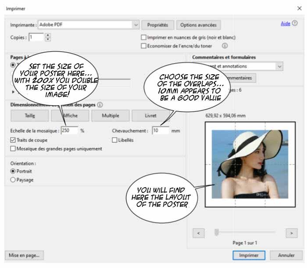Open Mise en page settings
Screen dimensions: 307x268
tap(24, 255)
